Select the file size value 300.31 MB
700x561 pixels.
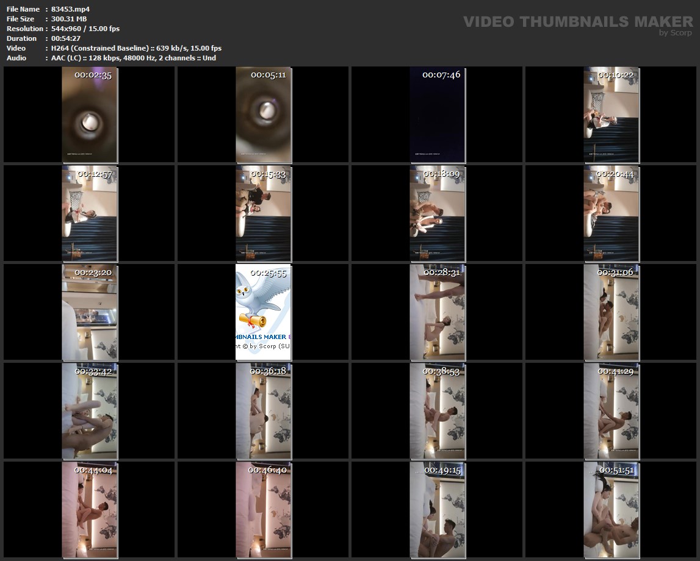point(69,19)
